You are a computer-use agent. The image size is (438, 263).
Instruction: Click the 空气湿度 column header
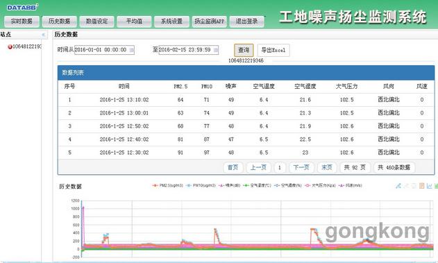pos(305,87)
